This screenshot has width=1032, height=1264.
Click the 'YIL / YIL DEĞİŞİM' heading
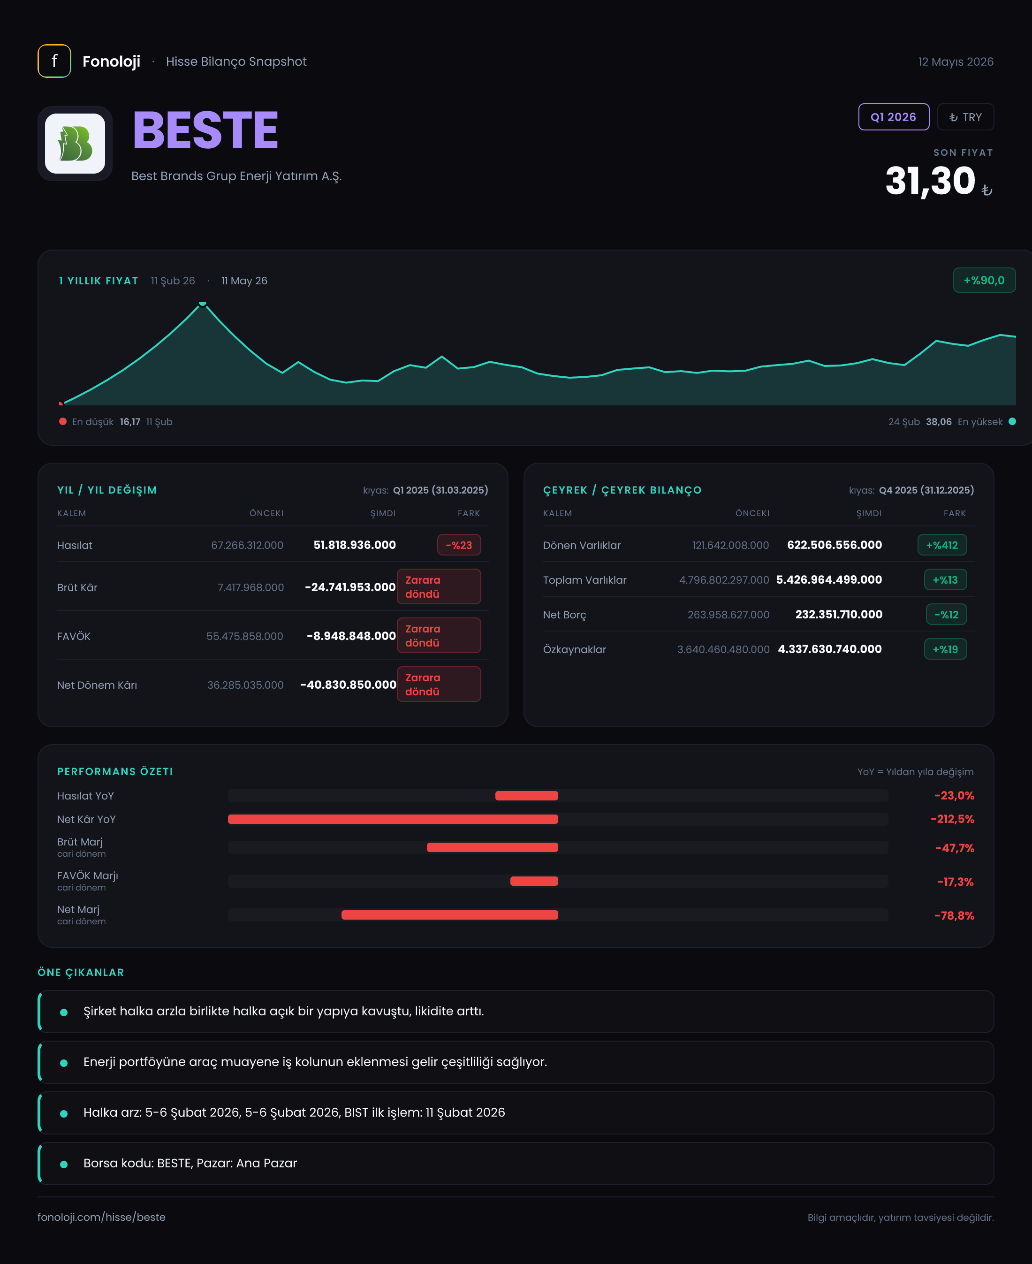[107, 490]
